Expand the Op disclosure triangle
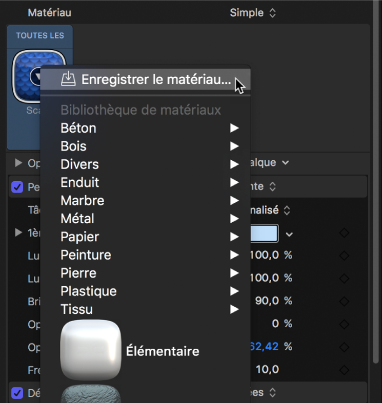 [x=19, y=163]
